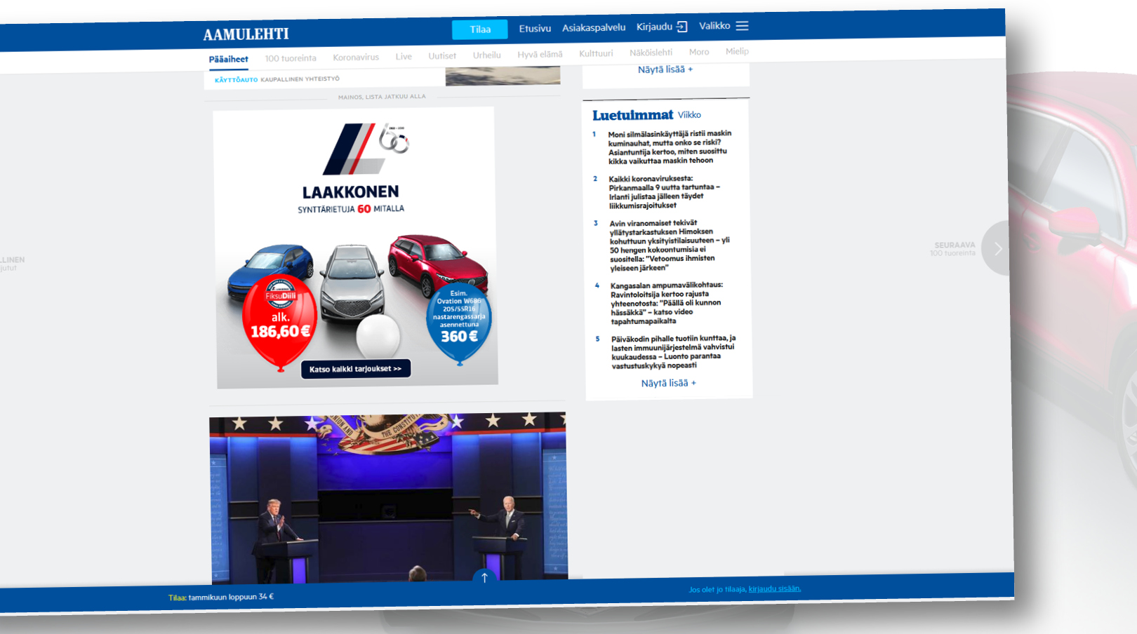Switch to 100 tuoreinta tab
The image size is (1137, 634).
(291, 58)
